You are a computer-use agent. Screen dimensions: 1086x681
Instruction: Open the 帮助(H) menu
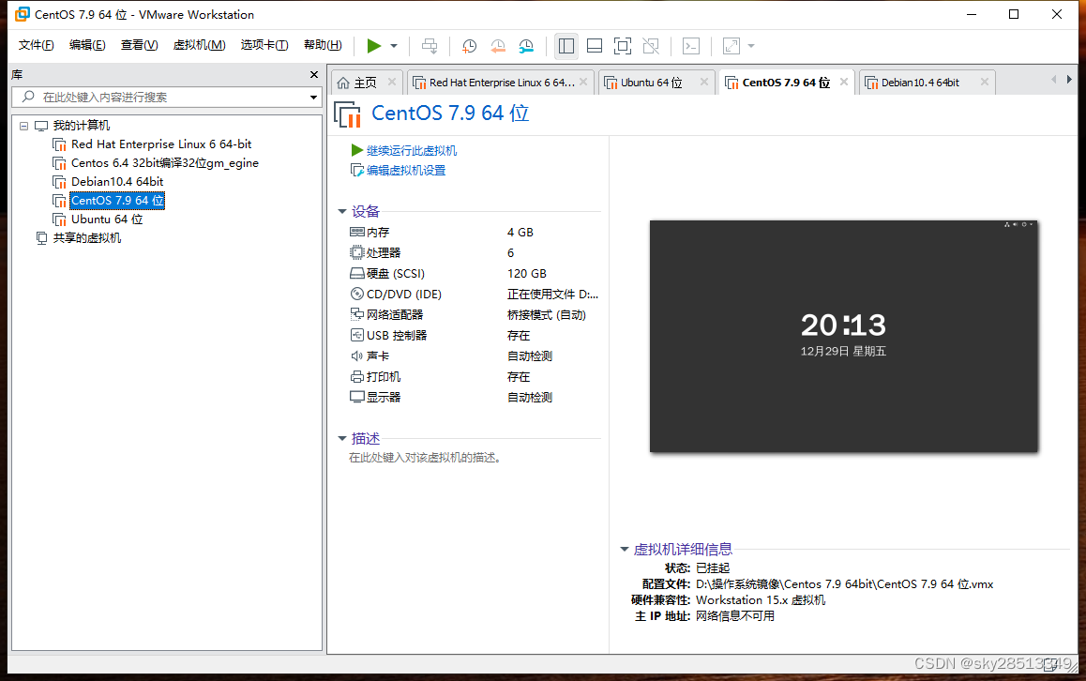[323, 45]
